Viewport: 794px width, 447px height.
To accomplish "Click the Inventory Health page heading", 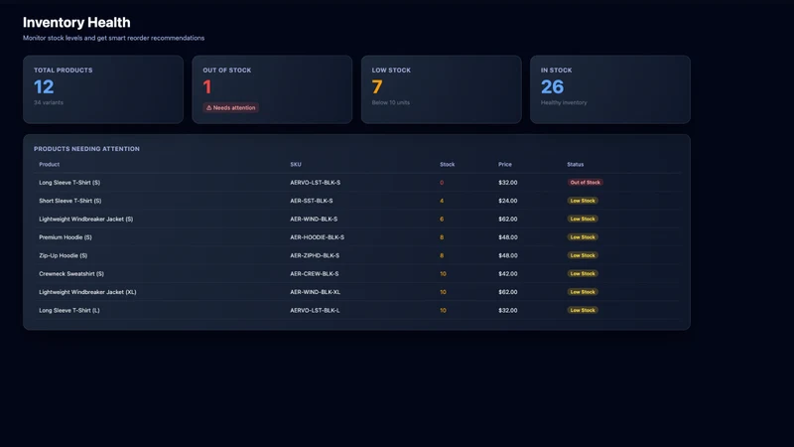I will [x=76, y=22].
